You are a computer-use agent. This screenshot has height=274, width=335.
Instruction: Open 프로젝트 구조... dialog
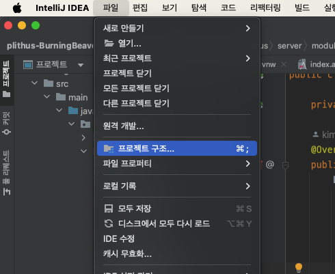tap(177, 148)
